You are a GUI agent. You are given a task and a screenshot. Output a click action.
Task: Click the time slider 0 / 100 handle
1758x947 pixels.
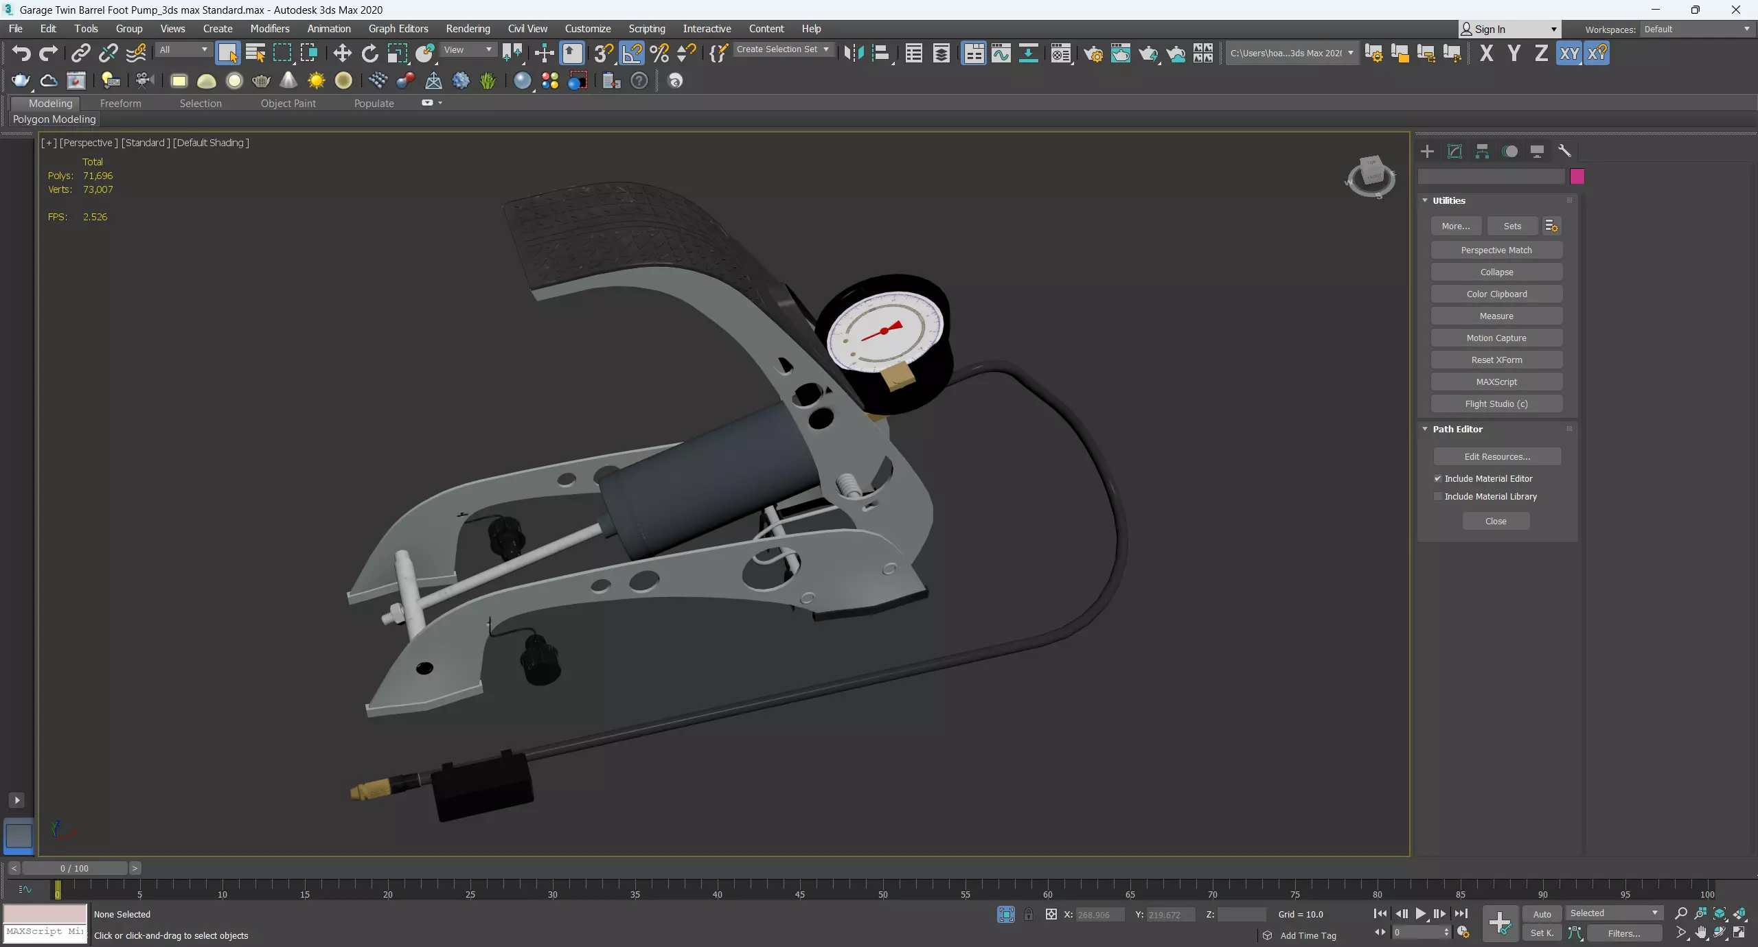(74, 868)
